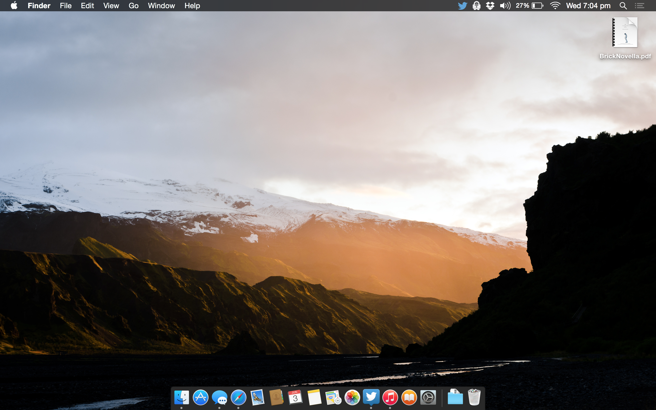This screenshot has height=410, width=656.
Task: Open the Mail app in the Dock
Action: pyautogui.click(x=257, y=397)
